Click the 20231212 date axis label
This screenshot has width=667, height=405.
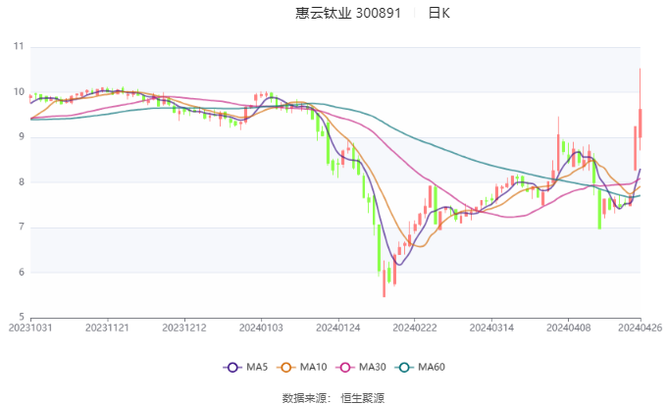pyautogui.click(x=184, y=328)
